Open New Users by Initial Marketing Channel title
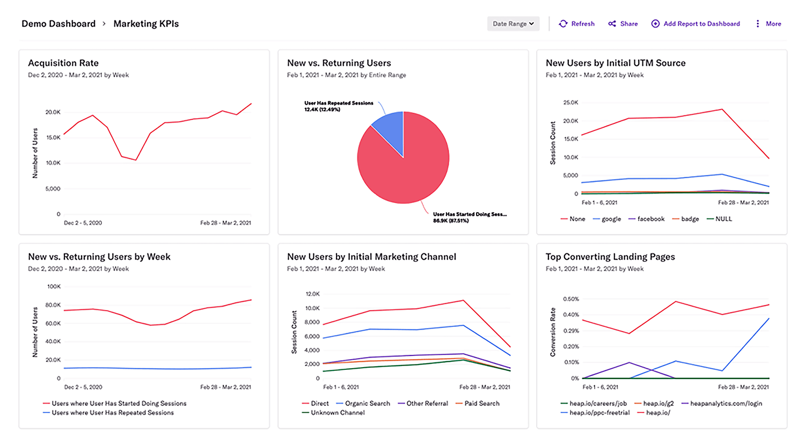Image resolution: width=805 pixels, height=445 pixels. tap(371, 257)
